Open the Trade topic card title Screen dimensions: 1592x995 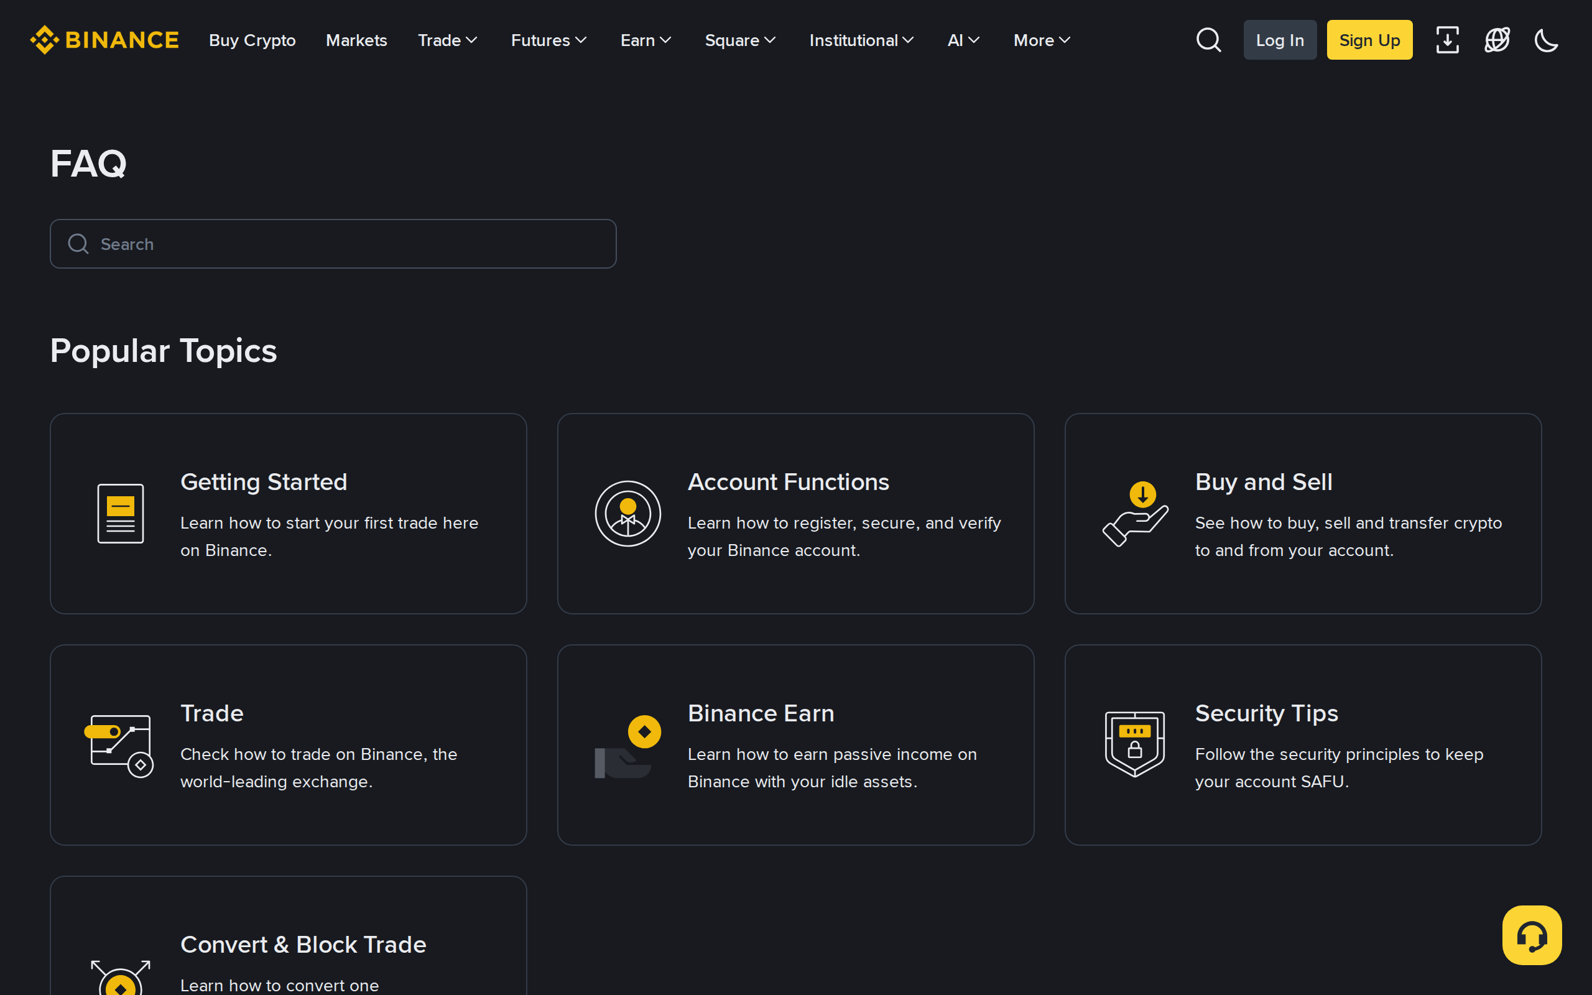(212, 713)
